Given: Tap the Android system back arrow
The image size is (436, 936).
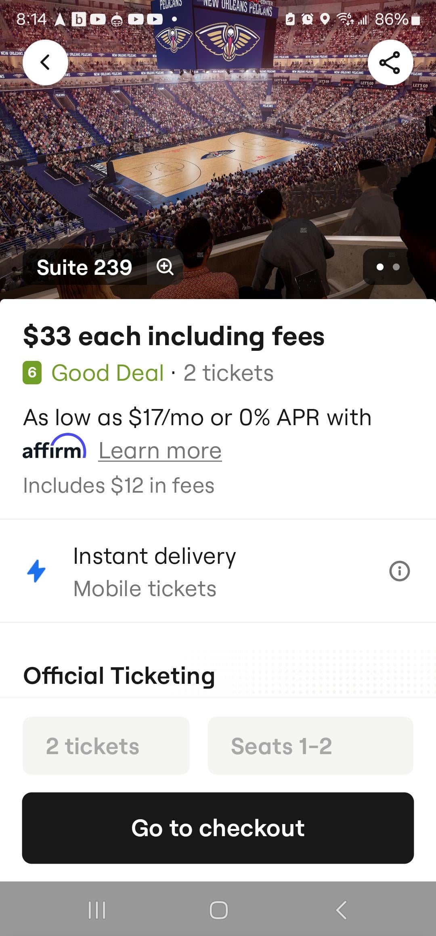Looking at the screenshot, I should click(x=341, y=910).
